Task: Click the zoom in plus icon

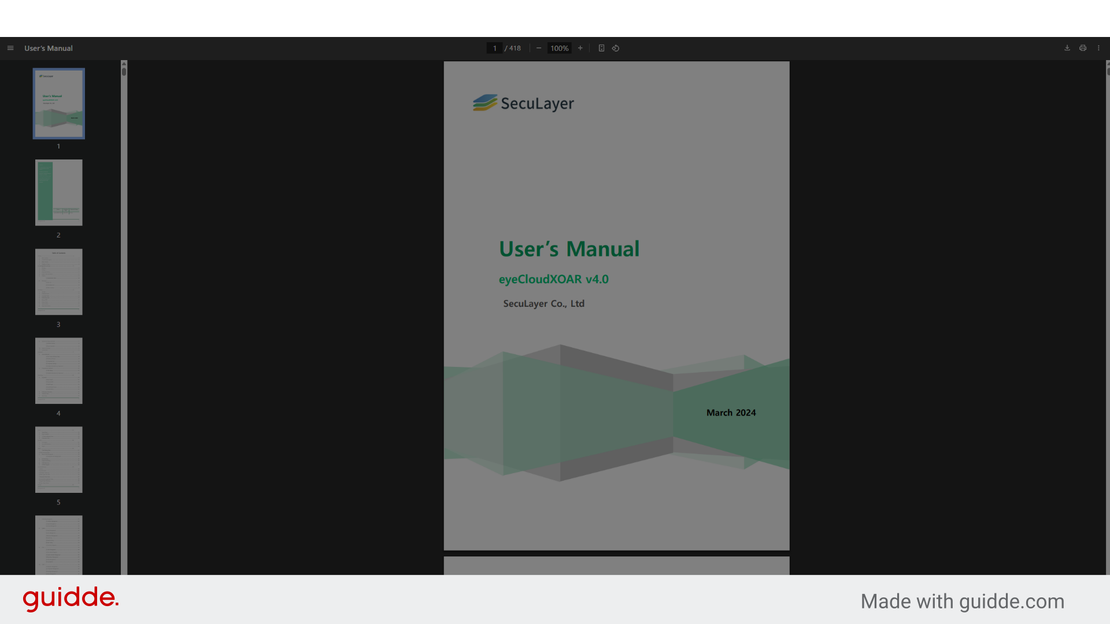Action: coord(580,48)
